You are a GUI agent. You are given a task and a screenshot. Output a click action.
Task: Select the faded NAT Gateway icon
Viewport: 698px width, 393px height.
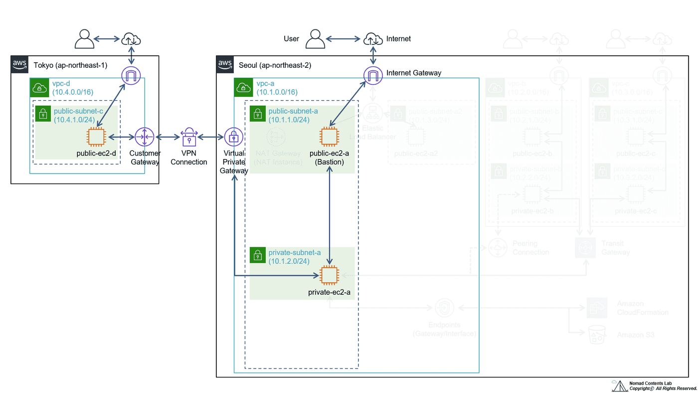pos(275,137)
